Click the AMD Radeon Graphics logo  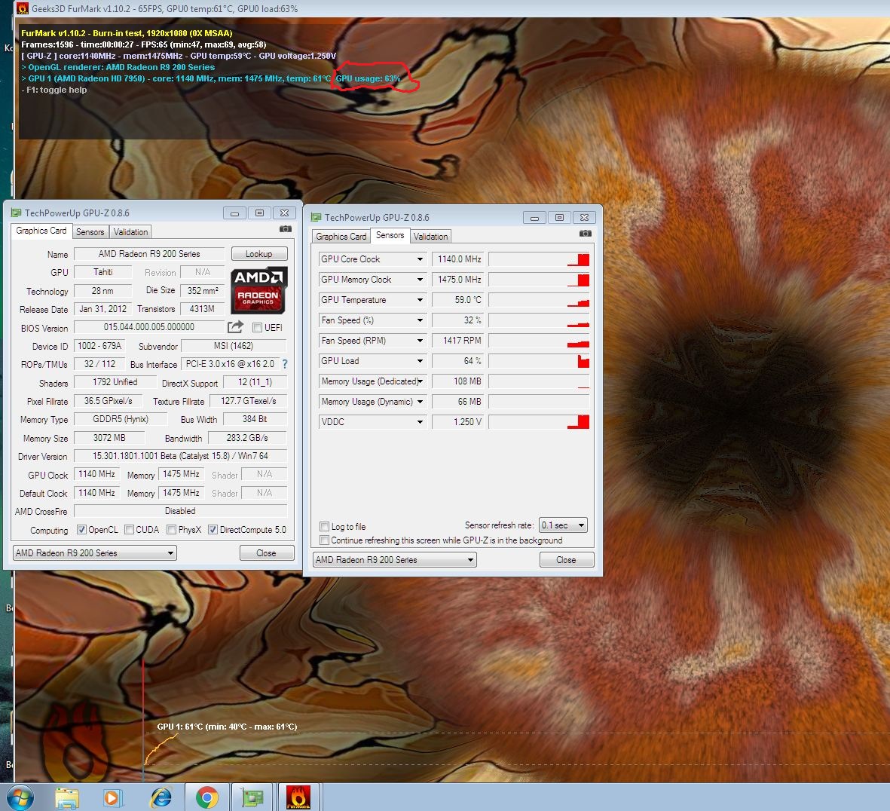[258, 290]
